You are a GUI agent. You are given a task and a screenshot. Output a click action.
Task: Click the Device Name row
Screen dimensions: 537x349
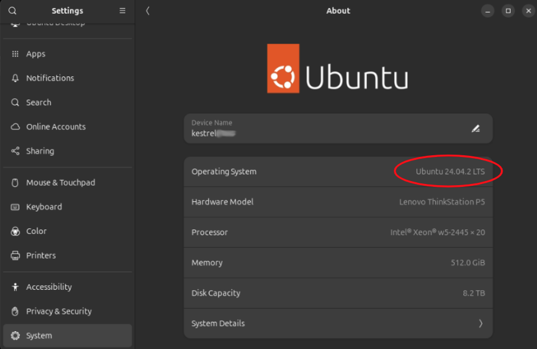tap(338, 128)
